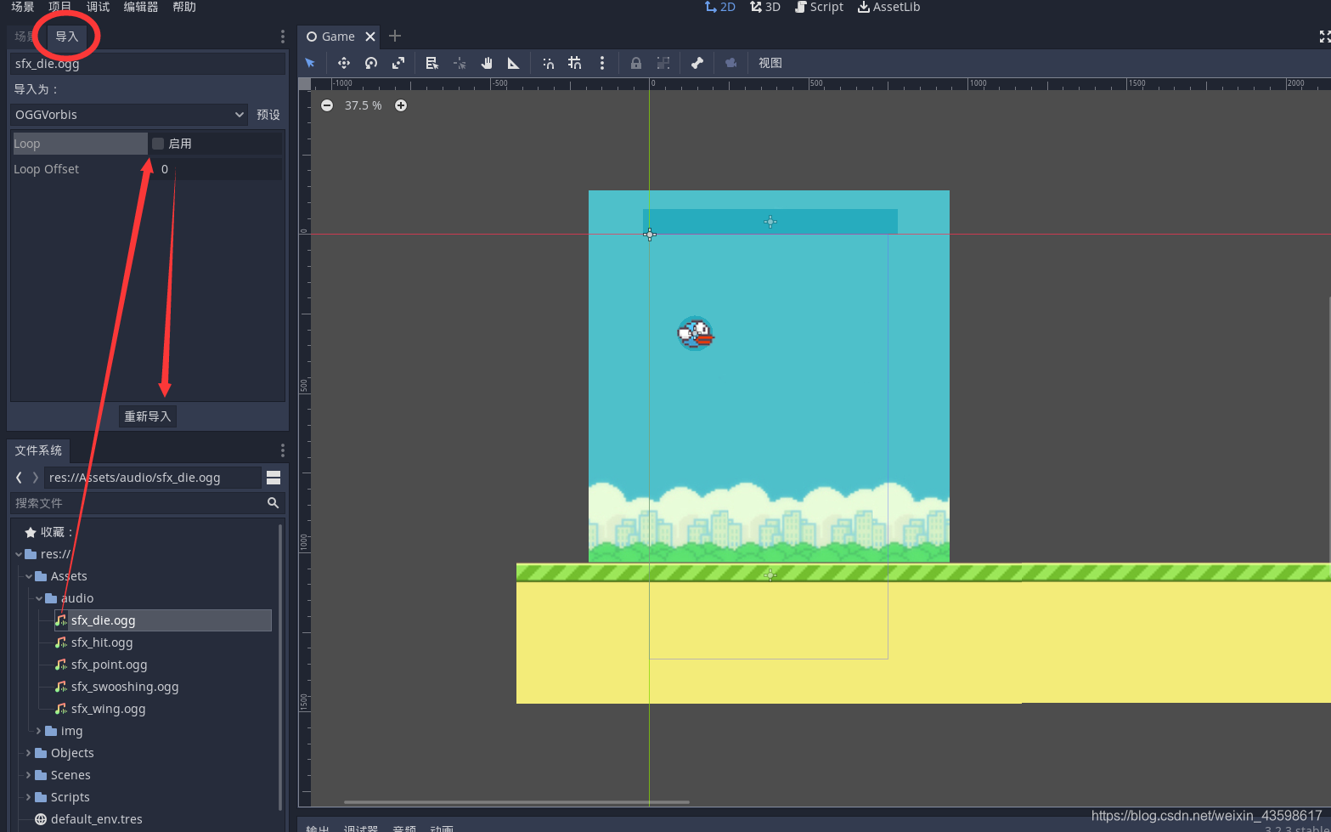This screenshot has width=1331, height=832.
Task: Open the 视图 view menu
Action: pyautogui.click(x=770, y=63)
